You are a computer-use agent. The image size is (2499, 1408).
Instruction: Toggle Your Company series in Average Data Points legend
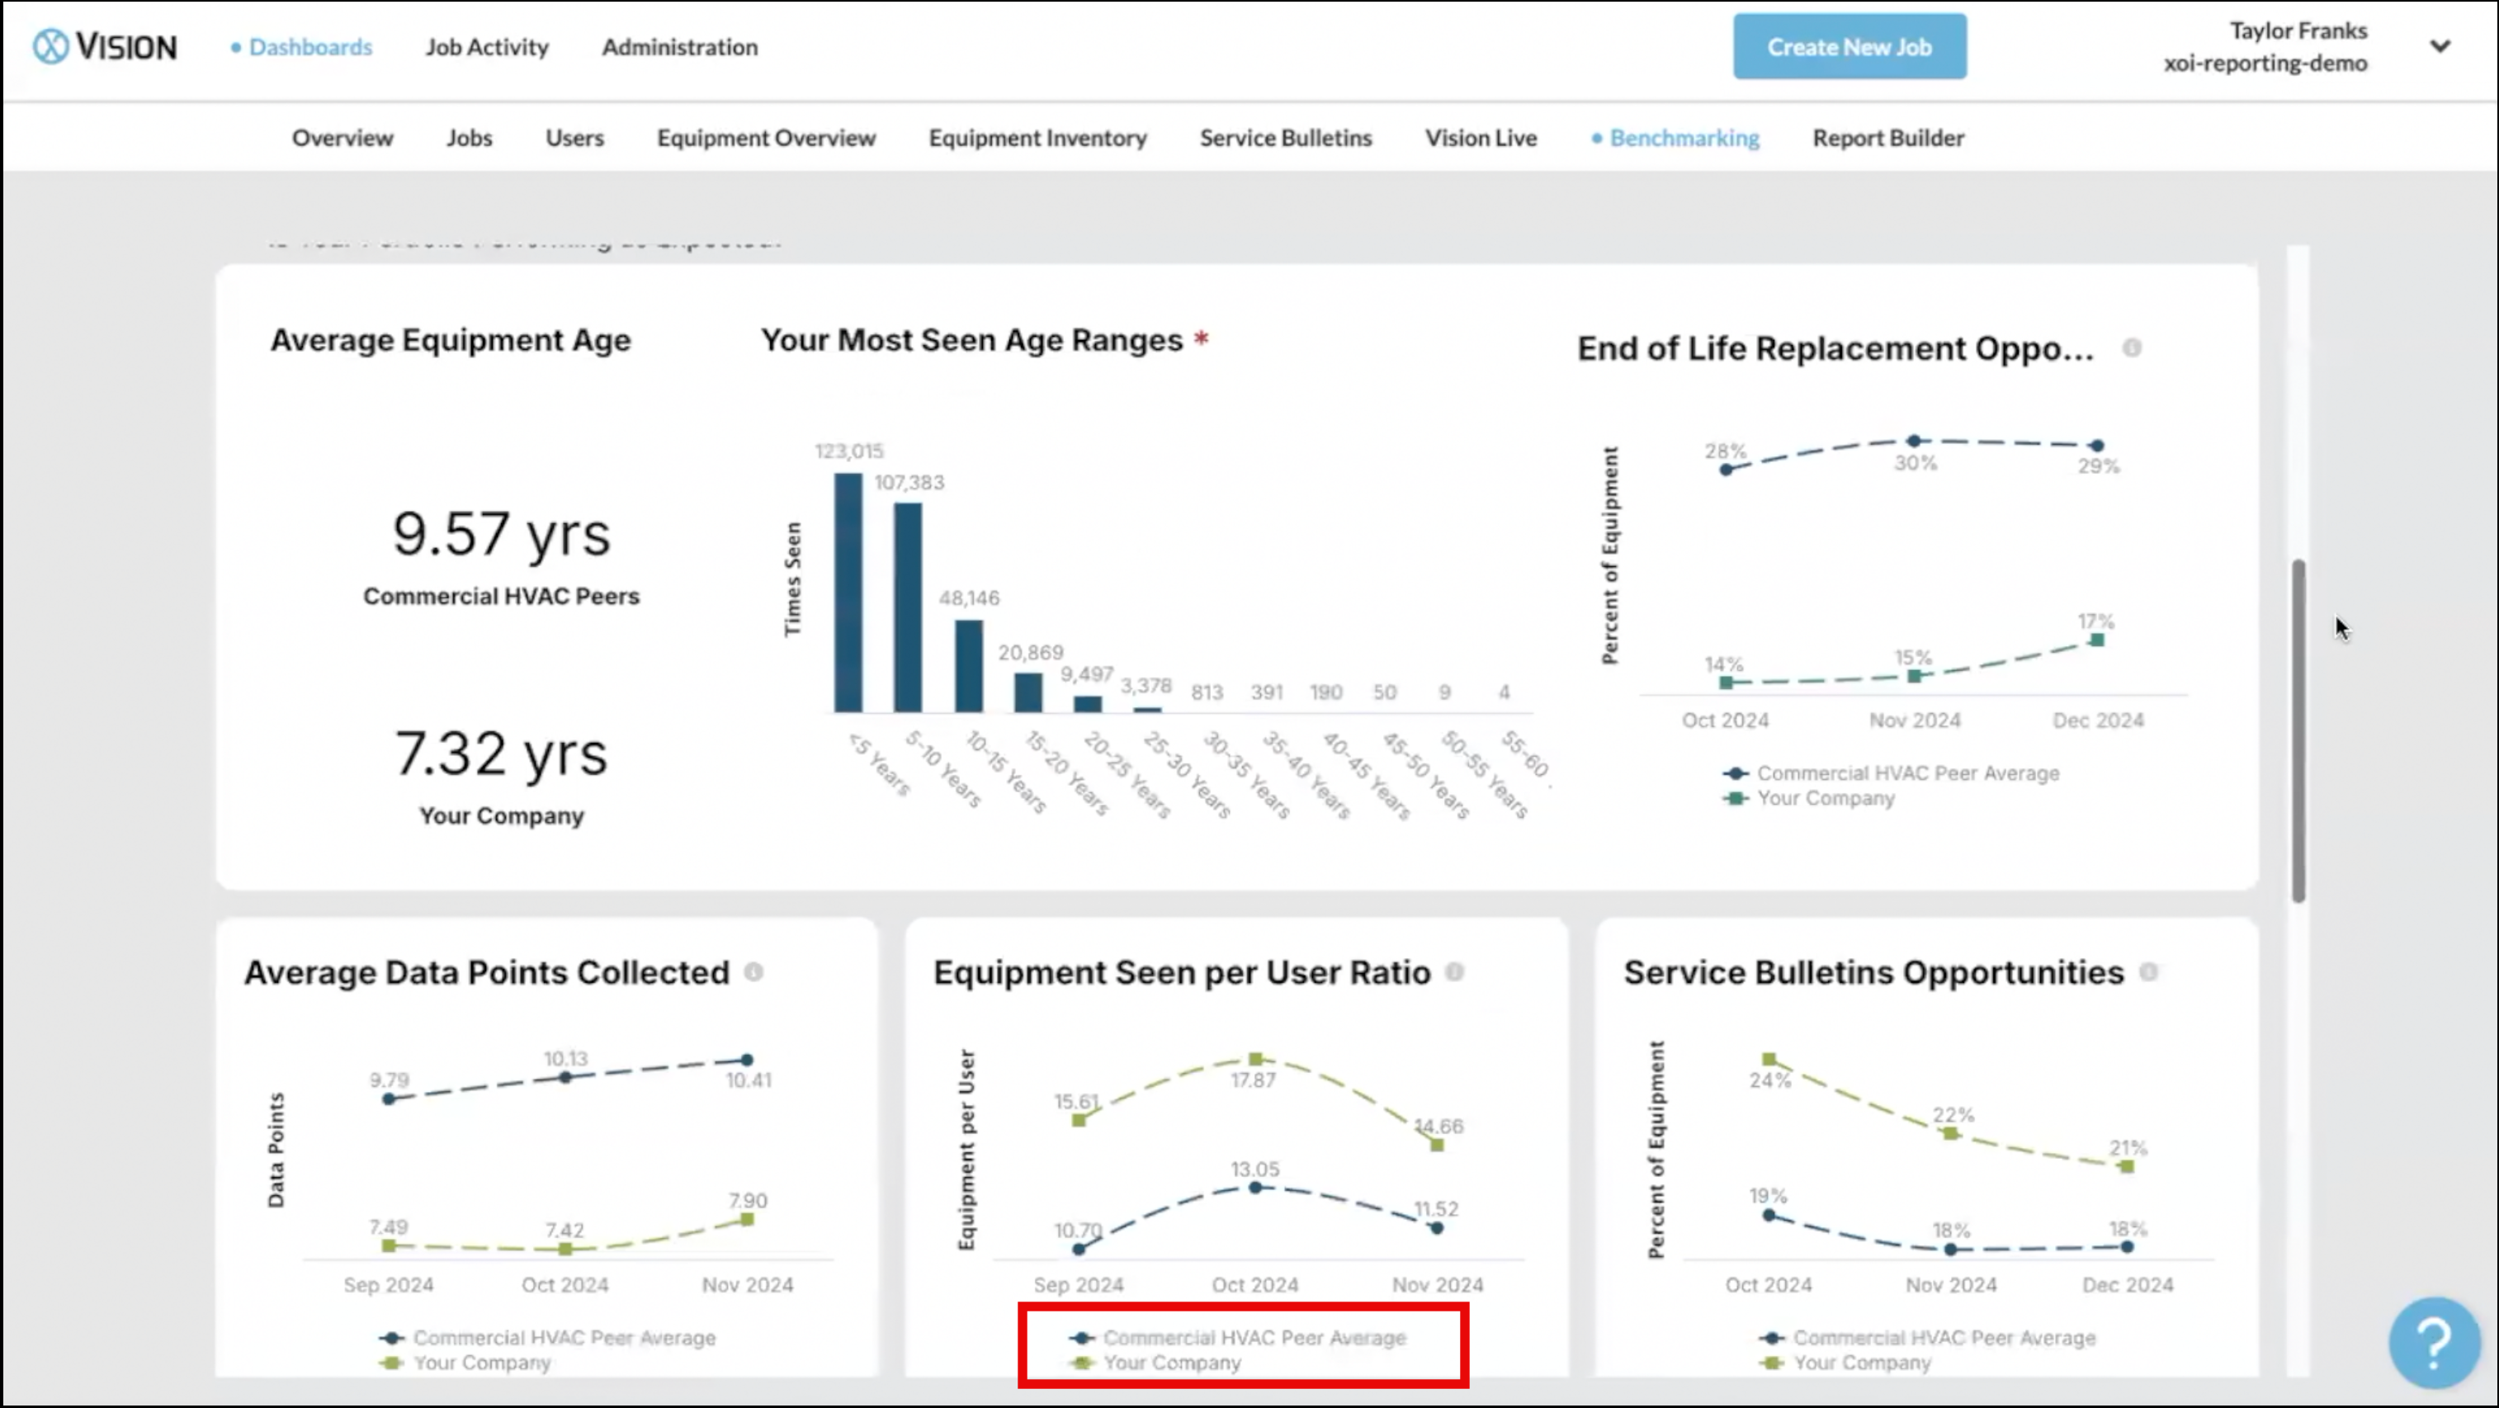[480, 1363]
